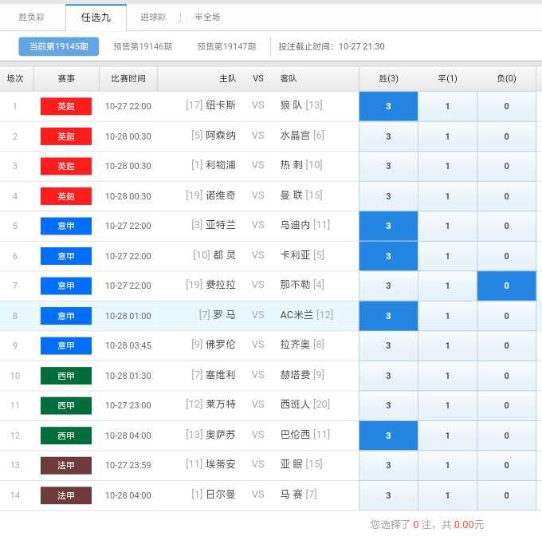Click the 胜(3) column header
The width and height of the screenshot is (542, 540).
click(388, 78)
